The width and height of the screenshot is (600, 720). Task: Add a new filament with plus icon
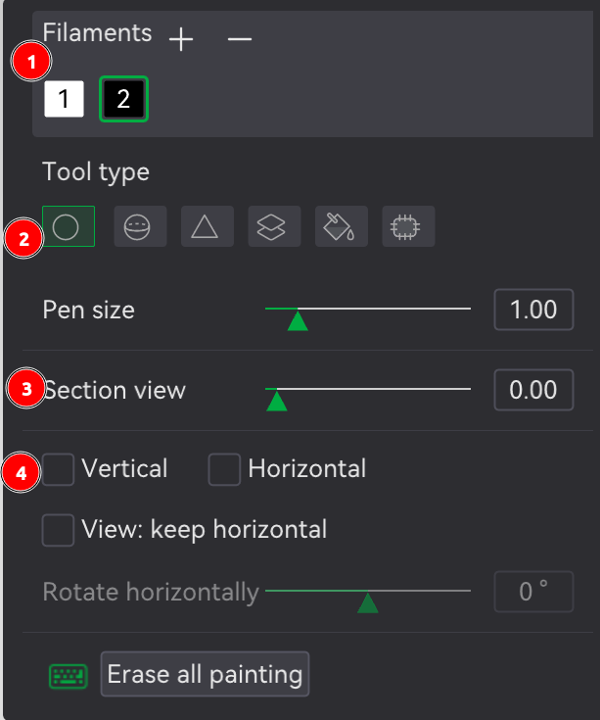(181, 39)
